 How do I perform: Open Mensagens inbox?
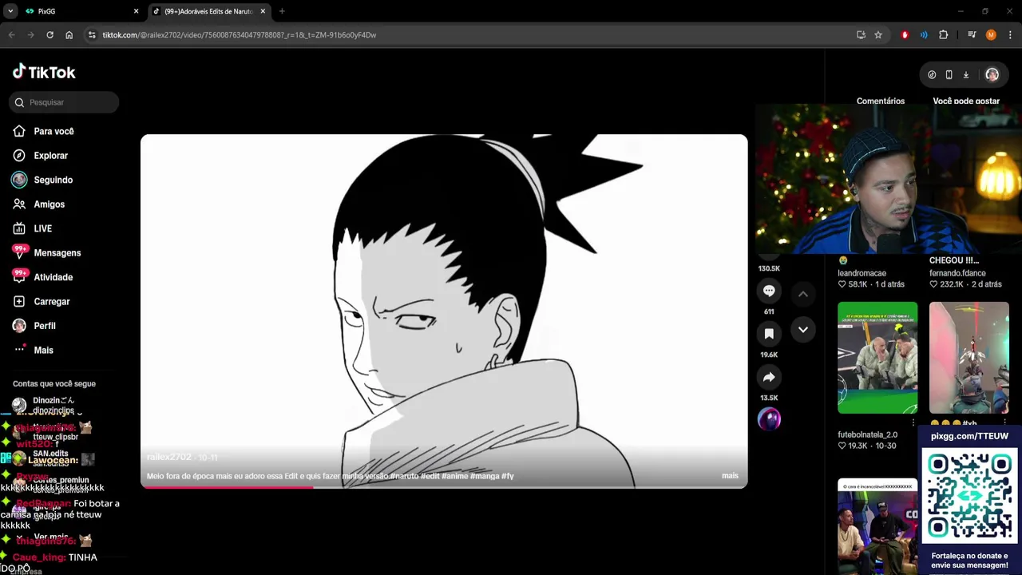[57, 253]
